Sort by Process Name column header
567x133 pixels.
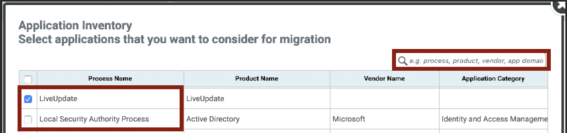coord(110,79)
